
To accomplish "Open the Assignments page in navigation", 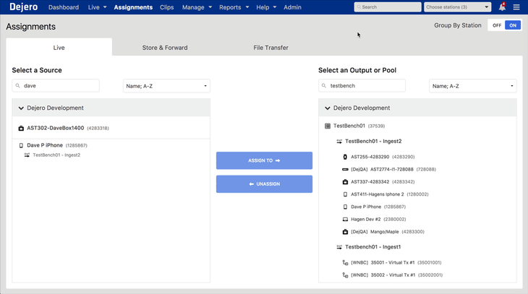I will point(133,7).
